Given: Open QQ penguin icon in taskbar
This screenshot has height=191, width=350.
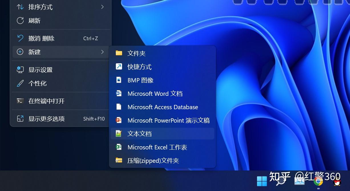Looking at the screenshot, I should point(337,181).
